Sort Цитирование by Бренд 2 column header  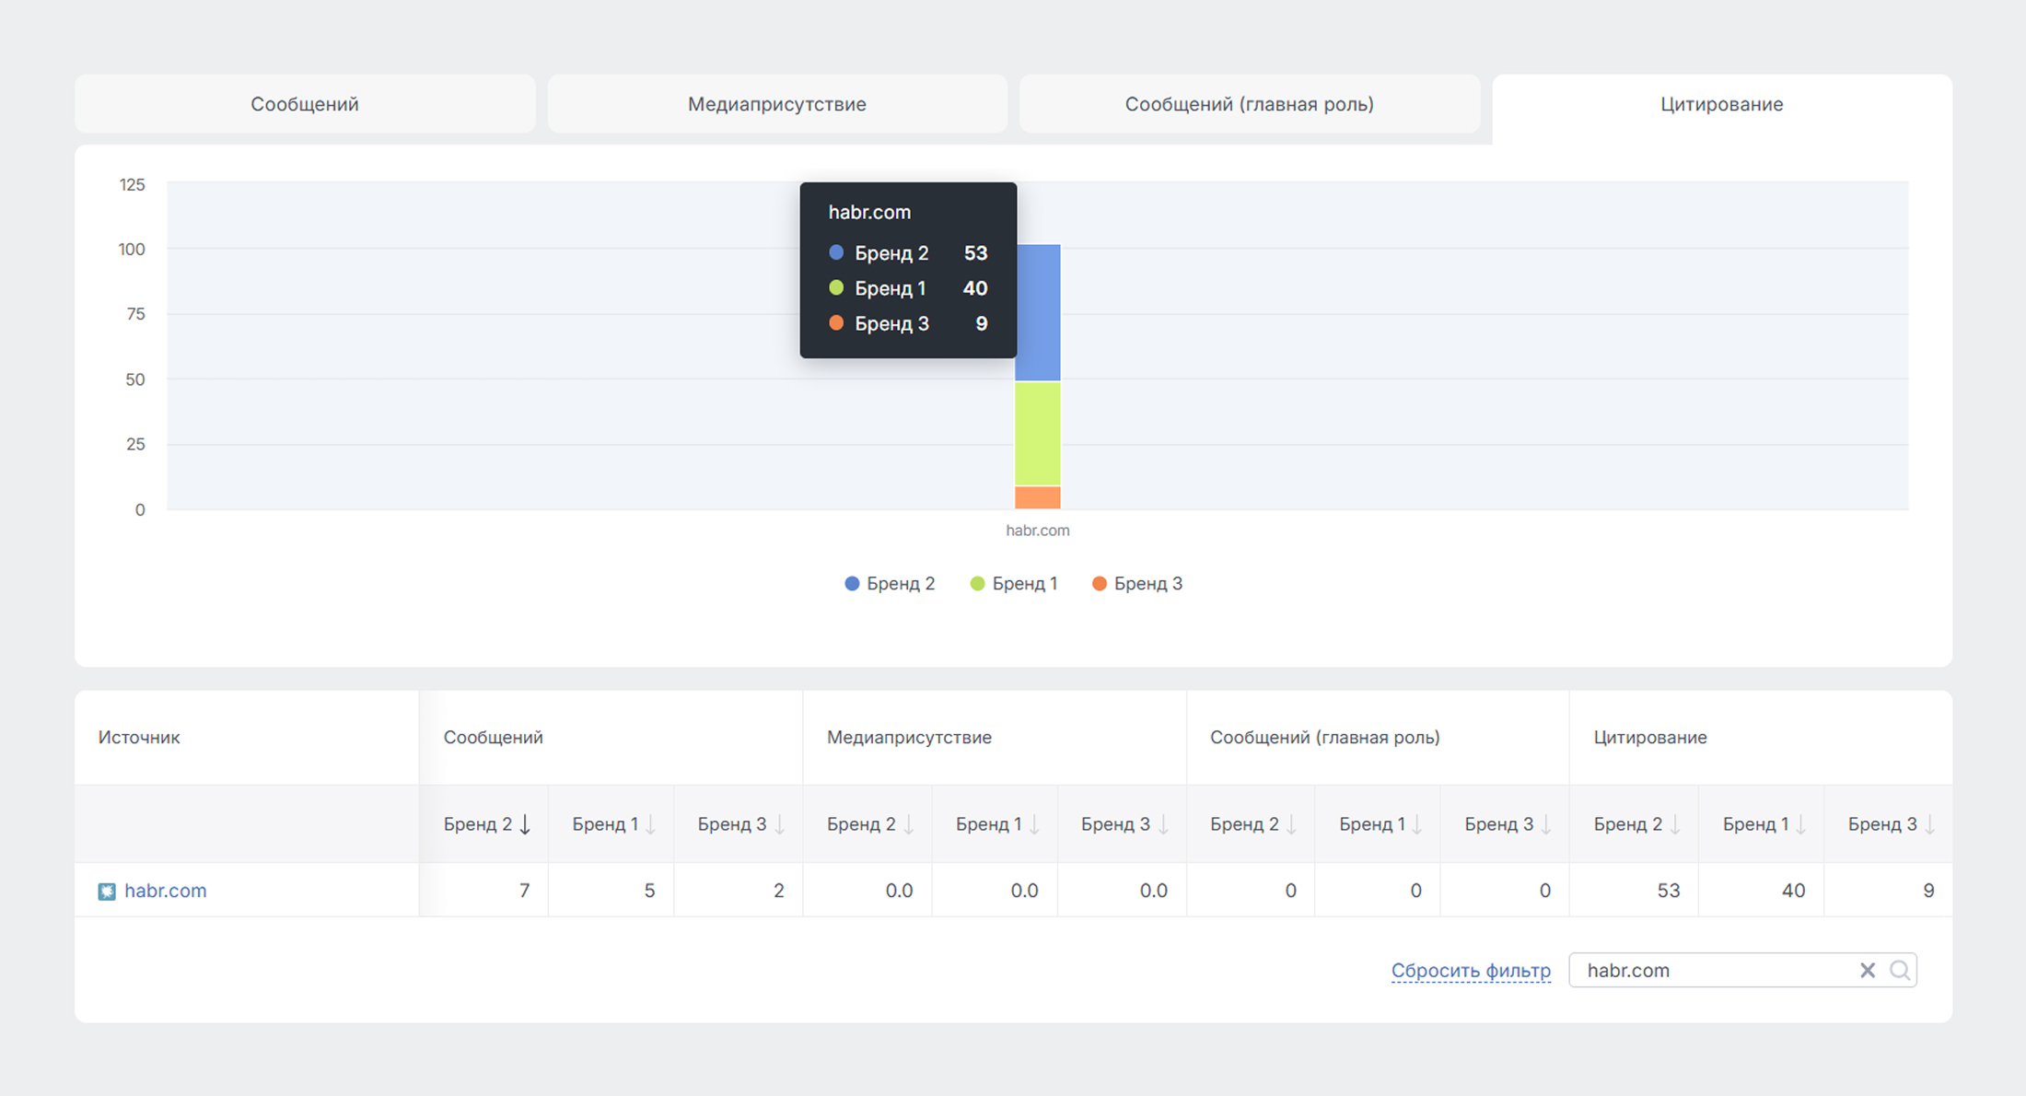[x=1628, y=824]
